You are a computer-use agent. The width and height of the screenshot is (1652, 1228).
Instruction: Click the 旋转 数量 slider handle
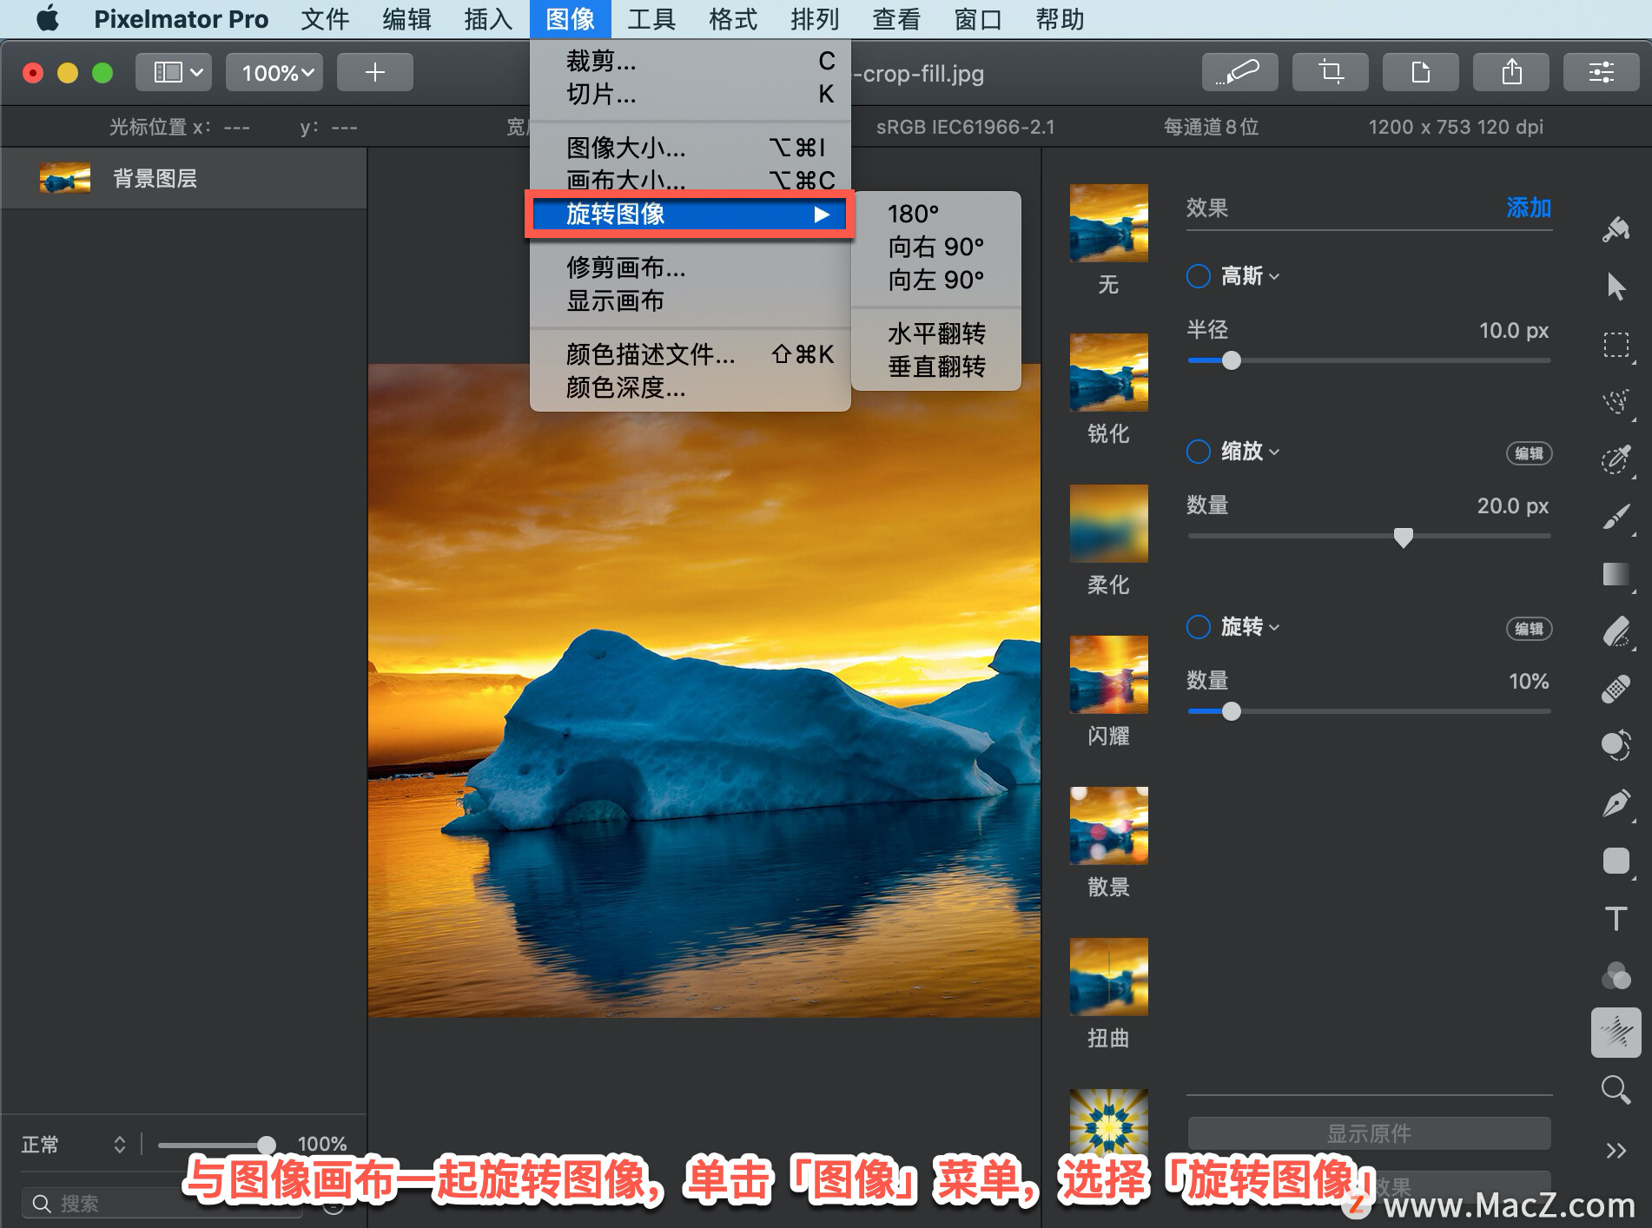(1231, 711)
